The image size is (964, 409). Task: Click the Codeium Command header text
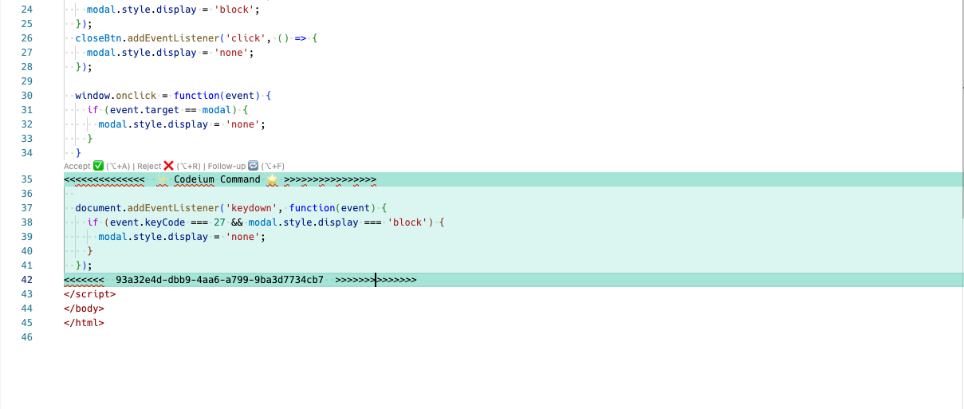click(x=217, y=179)
